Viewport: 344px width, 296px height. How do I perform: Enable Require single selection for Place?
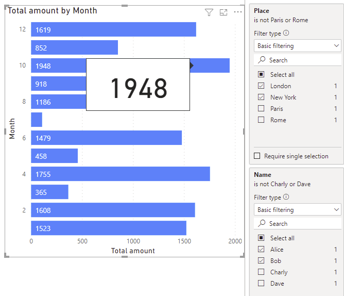click(x=257, y=156)
